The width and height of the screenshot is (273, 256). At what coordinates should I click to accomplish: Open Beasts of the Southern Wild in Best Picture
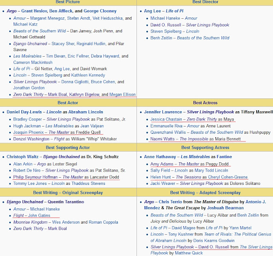40,31
